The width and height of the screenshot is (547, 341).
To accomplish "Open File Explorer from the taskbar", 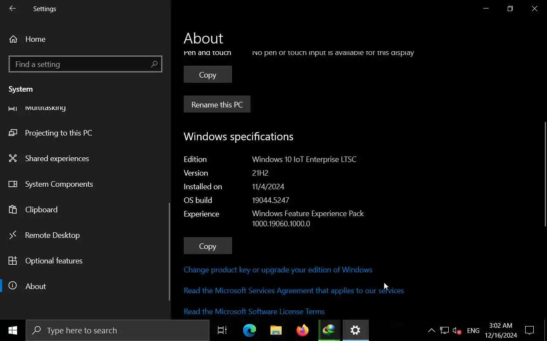I will [276, 330].
